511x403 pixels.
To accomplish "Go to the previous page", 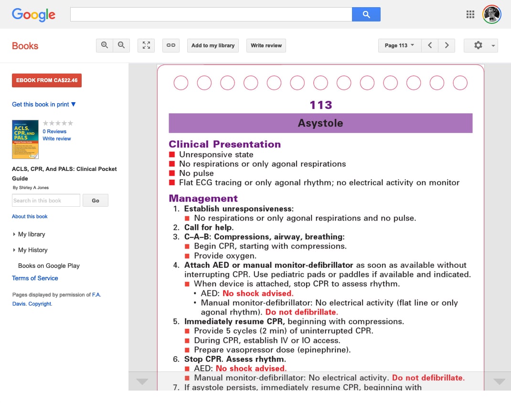I will click(430, 45).
